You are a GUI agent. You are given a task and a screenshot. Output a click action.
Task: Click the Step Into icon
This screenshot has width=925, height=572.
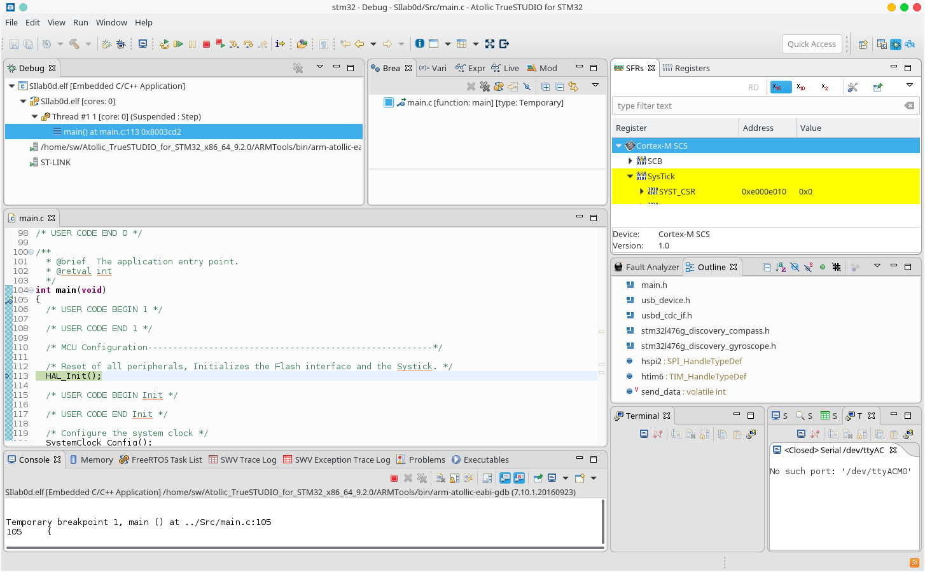point(234,44)
